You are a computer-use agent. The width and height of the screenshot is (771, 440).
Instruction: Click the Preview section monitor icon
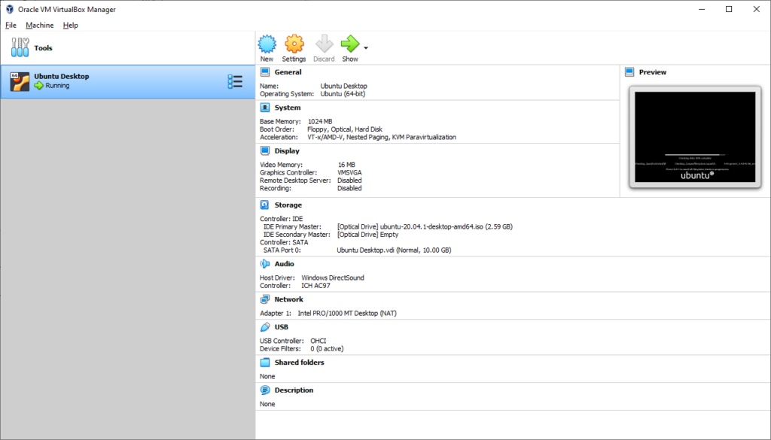pos(629,72)
